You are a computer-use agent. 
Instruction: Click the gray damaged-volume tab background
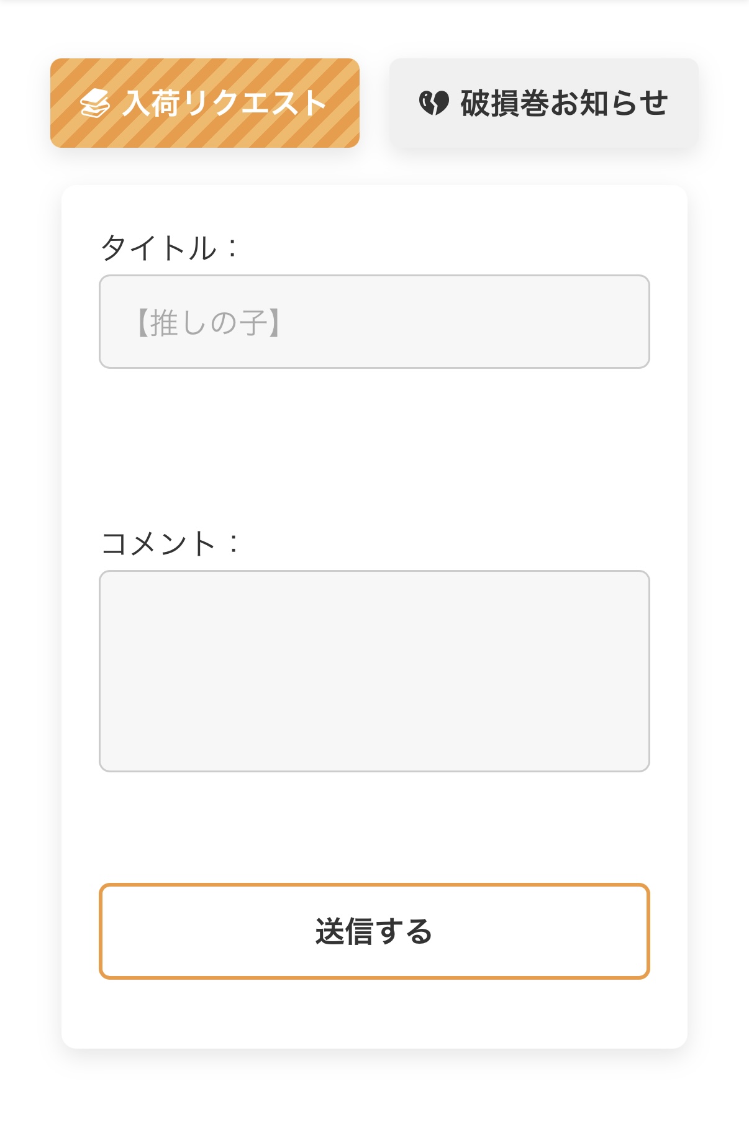coord(544,133)
